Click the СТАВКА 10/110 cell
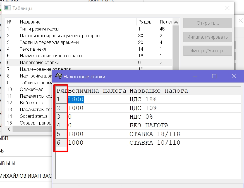Viewport: 244px width, 188px height. coord(185,143)
